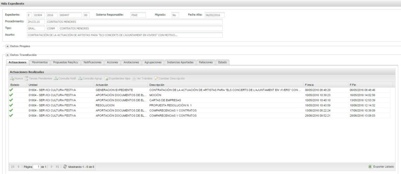Select the PROPUESTA RESOLUCIÓN N. 1 cell
The width and height of the screenshot is (401, 174).
pos(225,105)
